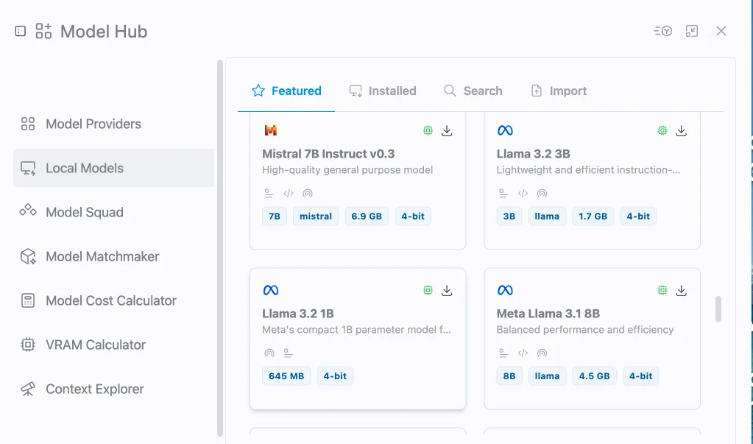Toggle the sidebar panel icon beside Model Hub
The width and height of the screenshot is (753, 444).
(20, 31)
